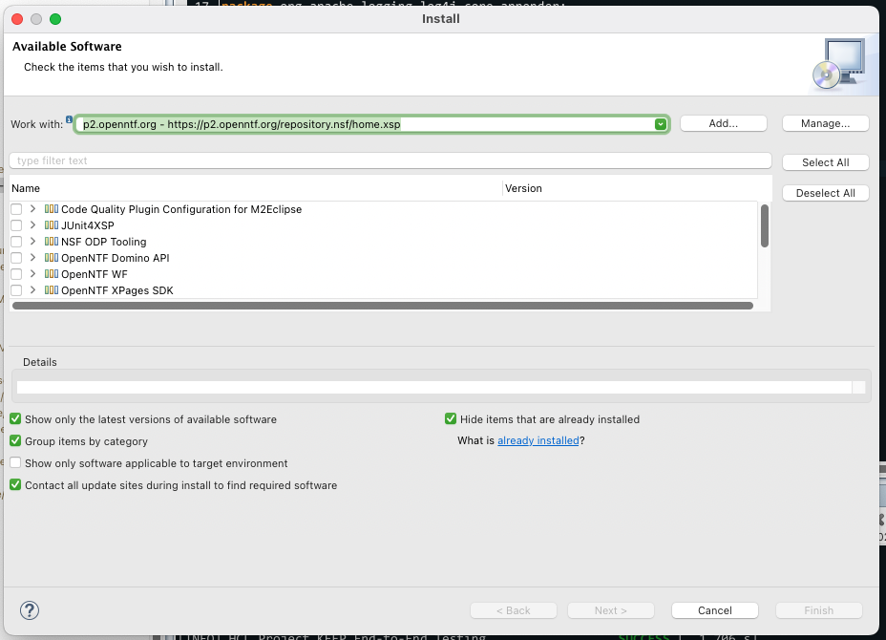Expand the OpenNTF WF category

[x=32, y=274]
